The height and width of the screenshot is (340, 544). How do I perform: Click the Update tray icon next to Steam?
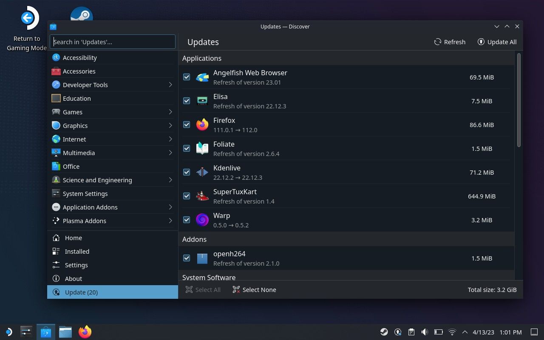[398, 332]
